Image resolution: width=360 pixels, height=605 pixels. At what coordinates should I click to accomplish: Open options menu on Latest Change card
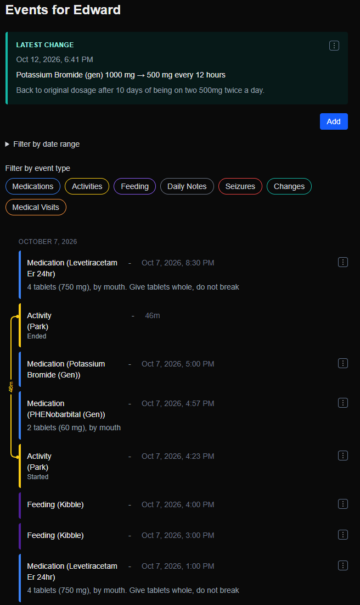334,46
